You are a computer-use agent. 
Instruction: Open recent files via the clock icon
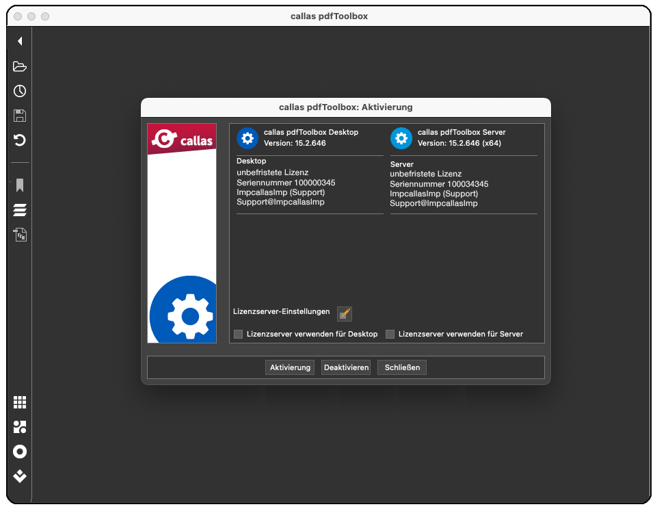click(20, 91)
